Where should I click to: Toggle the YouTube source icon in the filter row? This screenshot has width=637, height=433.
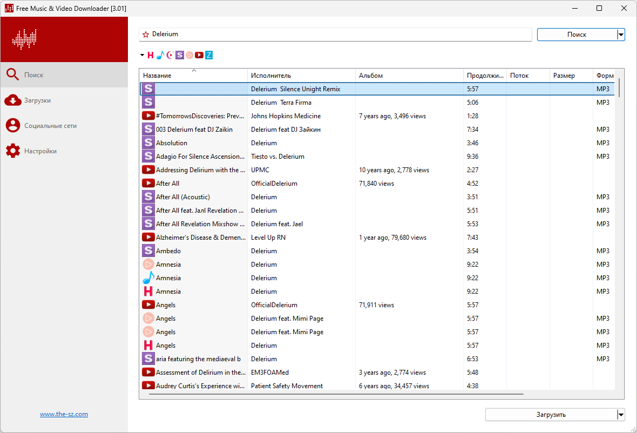pos(199,55)
